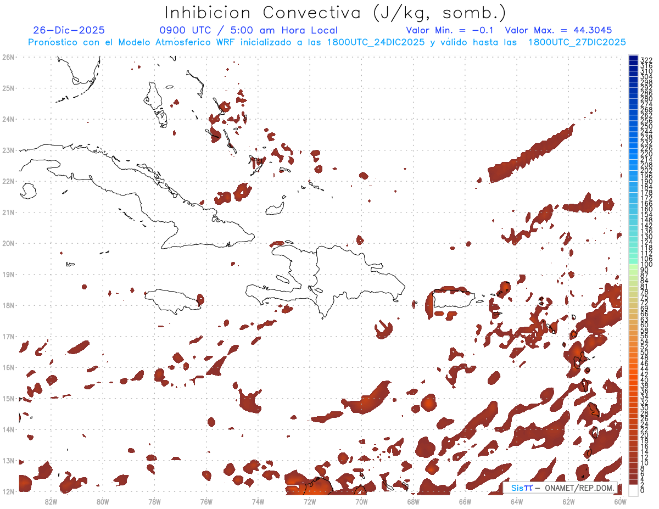Screen dimensions: 659x509
Task: Click the dark blue '322' swatch on the color scale
Action: pos(633,58)
